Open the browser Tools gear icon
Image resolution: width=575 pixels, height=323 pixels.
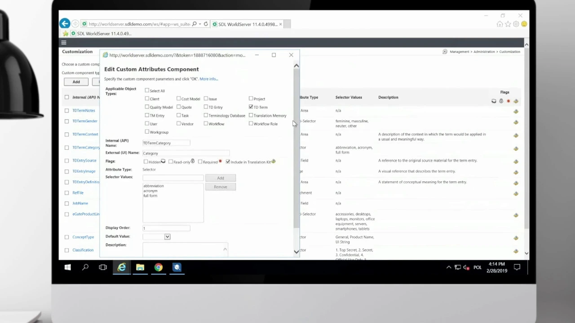click(x=516, y=24)
